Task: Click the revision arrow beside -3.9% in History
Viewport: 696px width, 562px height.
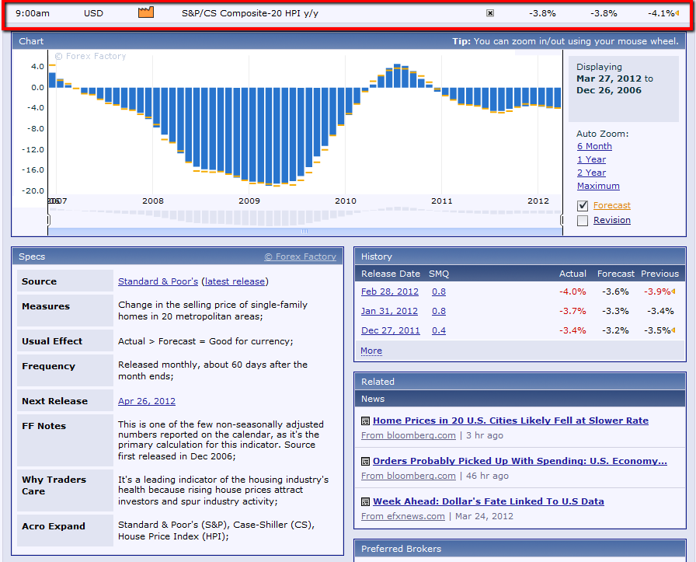Action: click(673, 291)
